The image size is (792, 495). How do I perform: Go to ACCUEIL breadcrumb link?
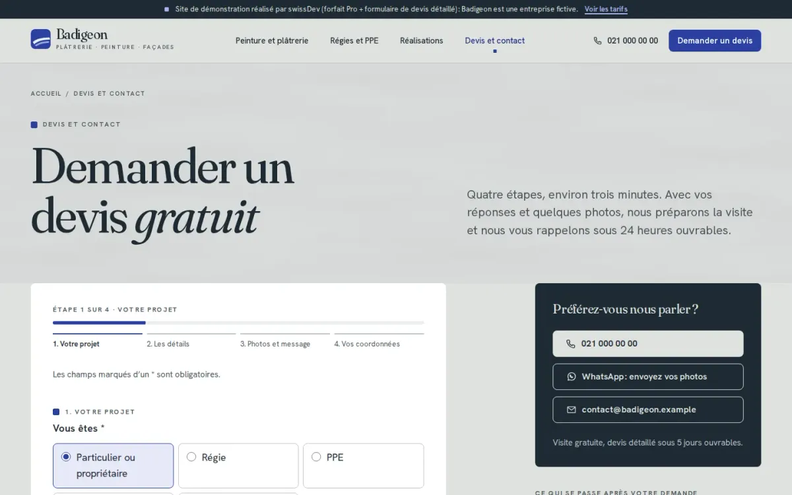[46, 94]
